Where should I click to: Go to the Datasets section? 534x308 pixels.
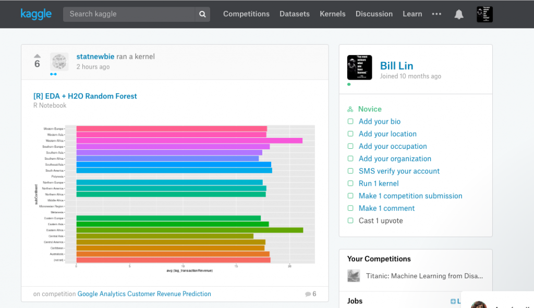coord(295,14)
